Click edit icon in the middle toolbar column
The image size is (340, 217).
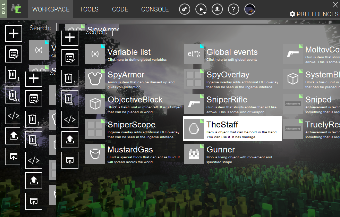(x=34, y=99)
